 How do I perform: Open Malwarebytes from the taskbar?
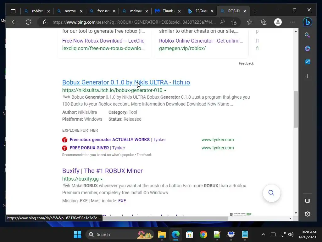coord(231,234)
